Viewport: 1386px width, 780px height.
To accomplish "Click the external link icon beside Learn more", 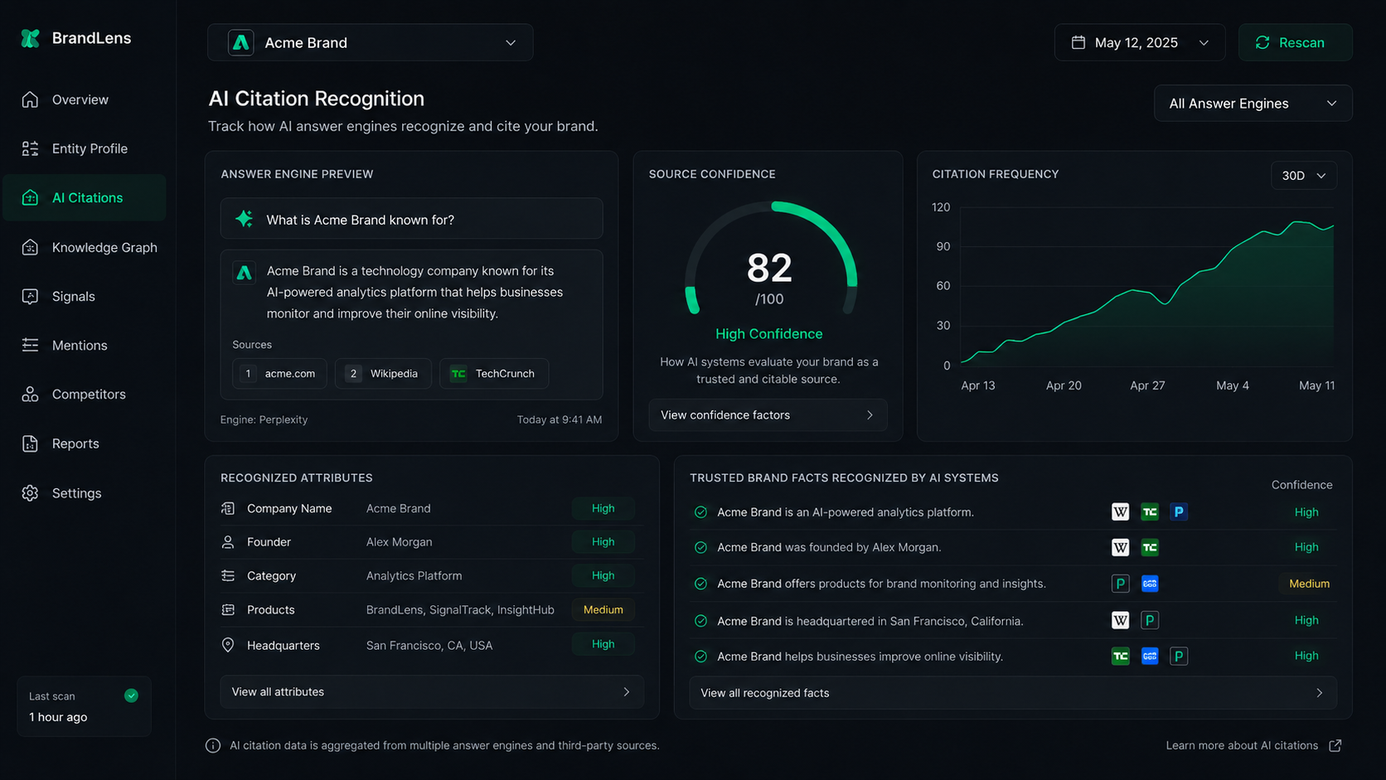I will pyautogui.click(x=1335, y=745).
